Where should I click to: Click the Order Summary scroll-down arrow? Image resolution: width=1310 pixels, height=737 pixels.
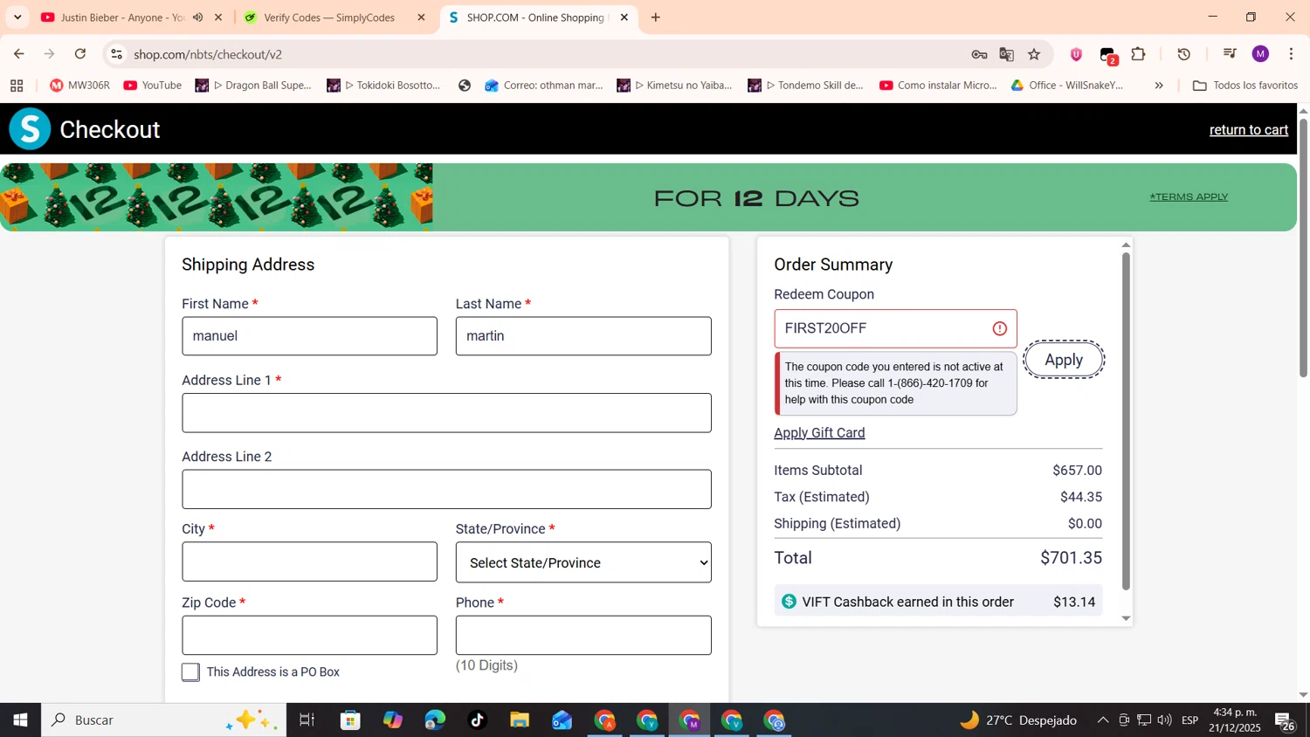(1126, 618)
